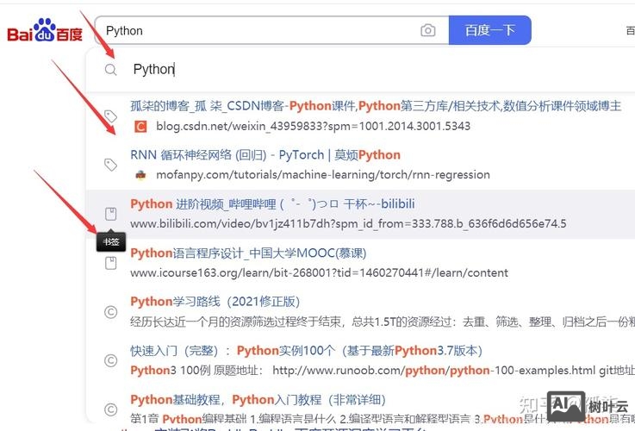The width and height of the screenshot is (635, 431).
Task: Click tag icon beside RNN 循环神经网络 result
Action: [110, 165]
